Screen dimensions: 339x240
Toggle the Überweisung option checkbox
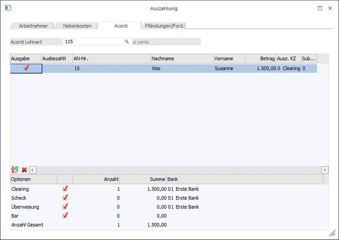[65, 206]
